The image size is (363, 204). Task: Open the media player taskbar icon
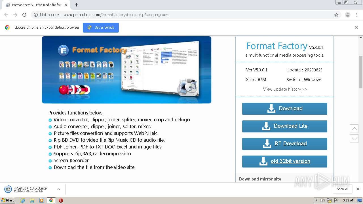[x=42, y=200]
